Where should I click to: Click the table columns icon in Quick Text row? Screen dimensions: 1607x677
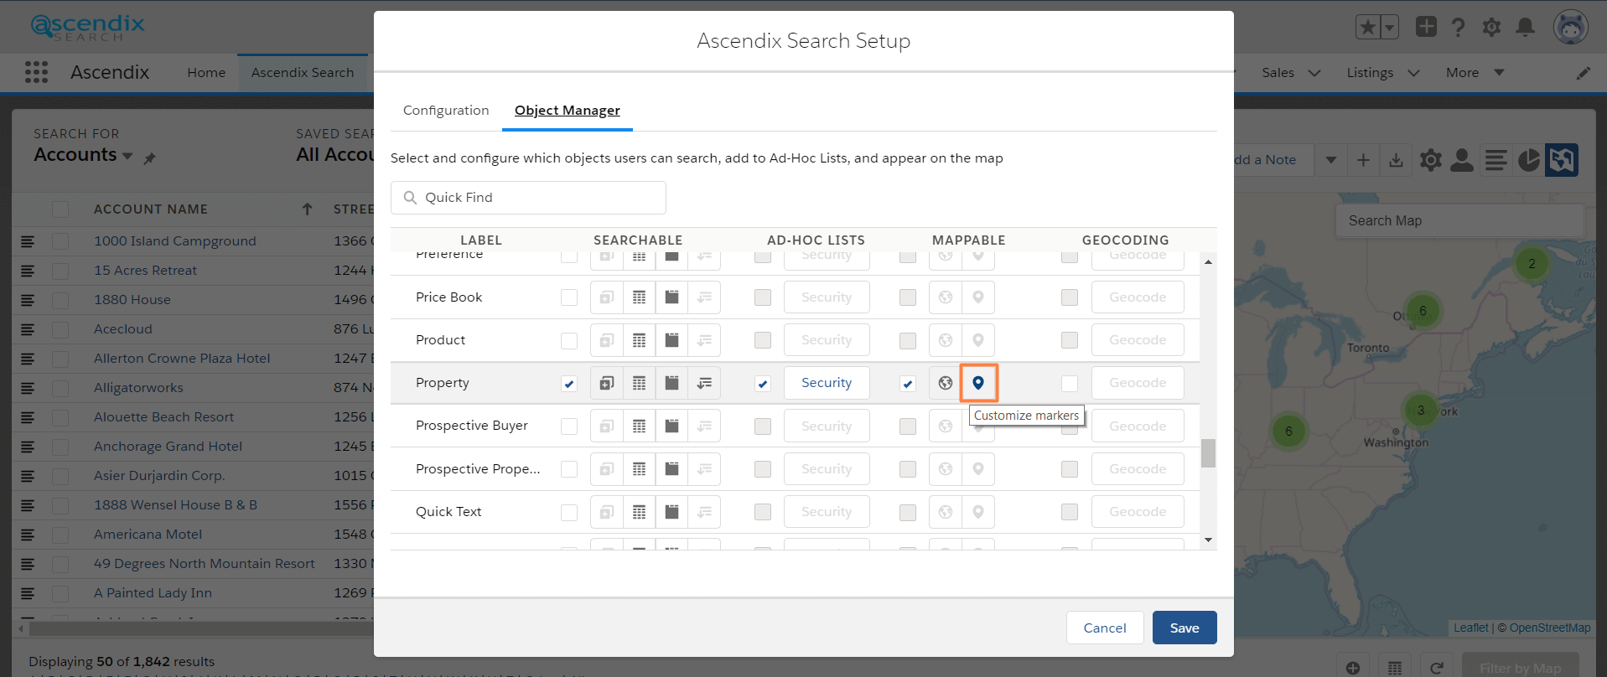coord(640,512)
